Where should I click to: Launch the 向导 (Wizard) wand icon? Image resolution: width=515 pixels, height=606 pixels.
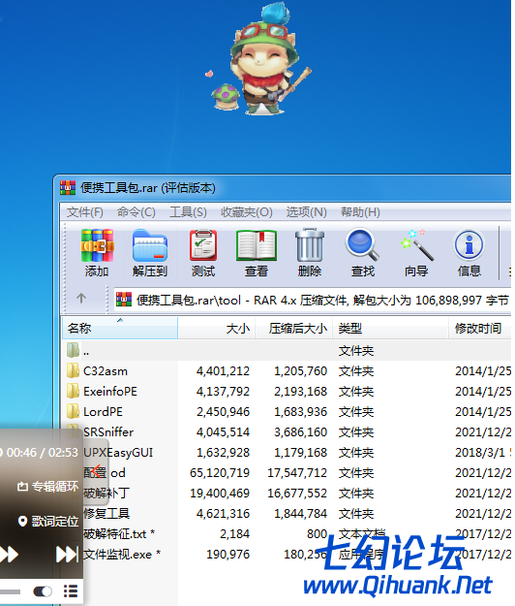(x=416, y=253)
